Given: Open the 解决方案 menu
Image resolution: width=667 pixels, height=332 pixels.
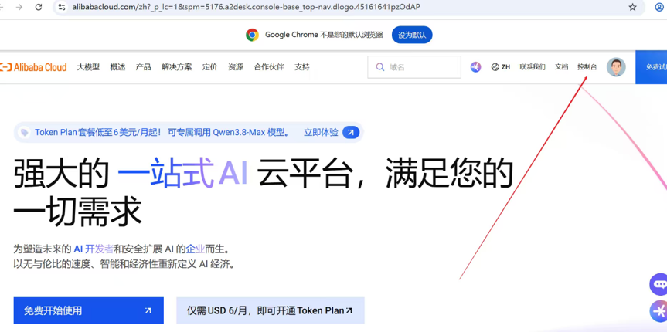Looking at the screenshot, I should click(176, 67).
